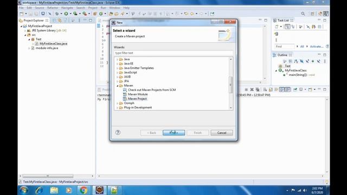The width and height of the screenshot is (347, 195).
Task: Toggle Show Console on Standard Out change
Action: coord(282,89)
